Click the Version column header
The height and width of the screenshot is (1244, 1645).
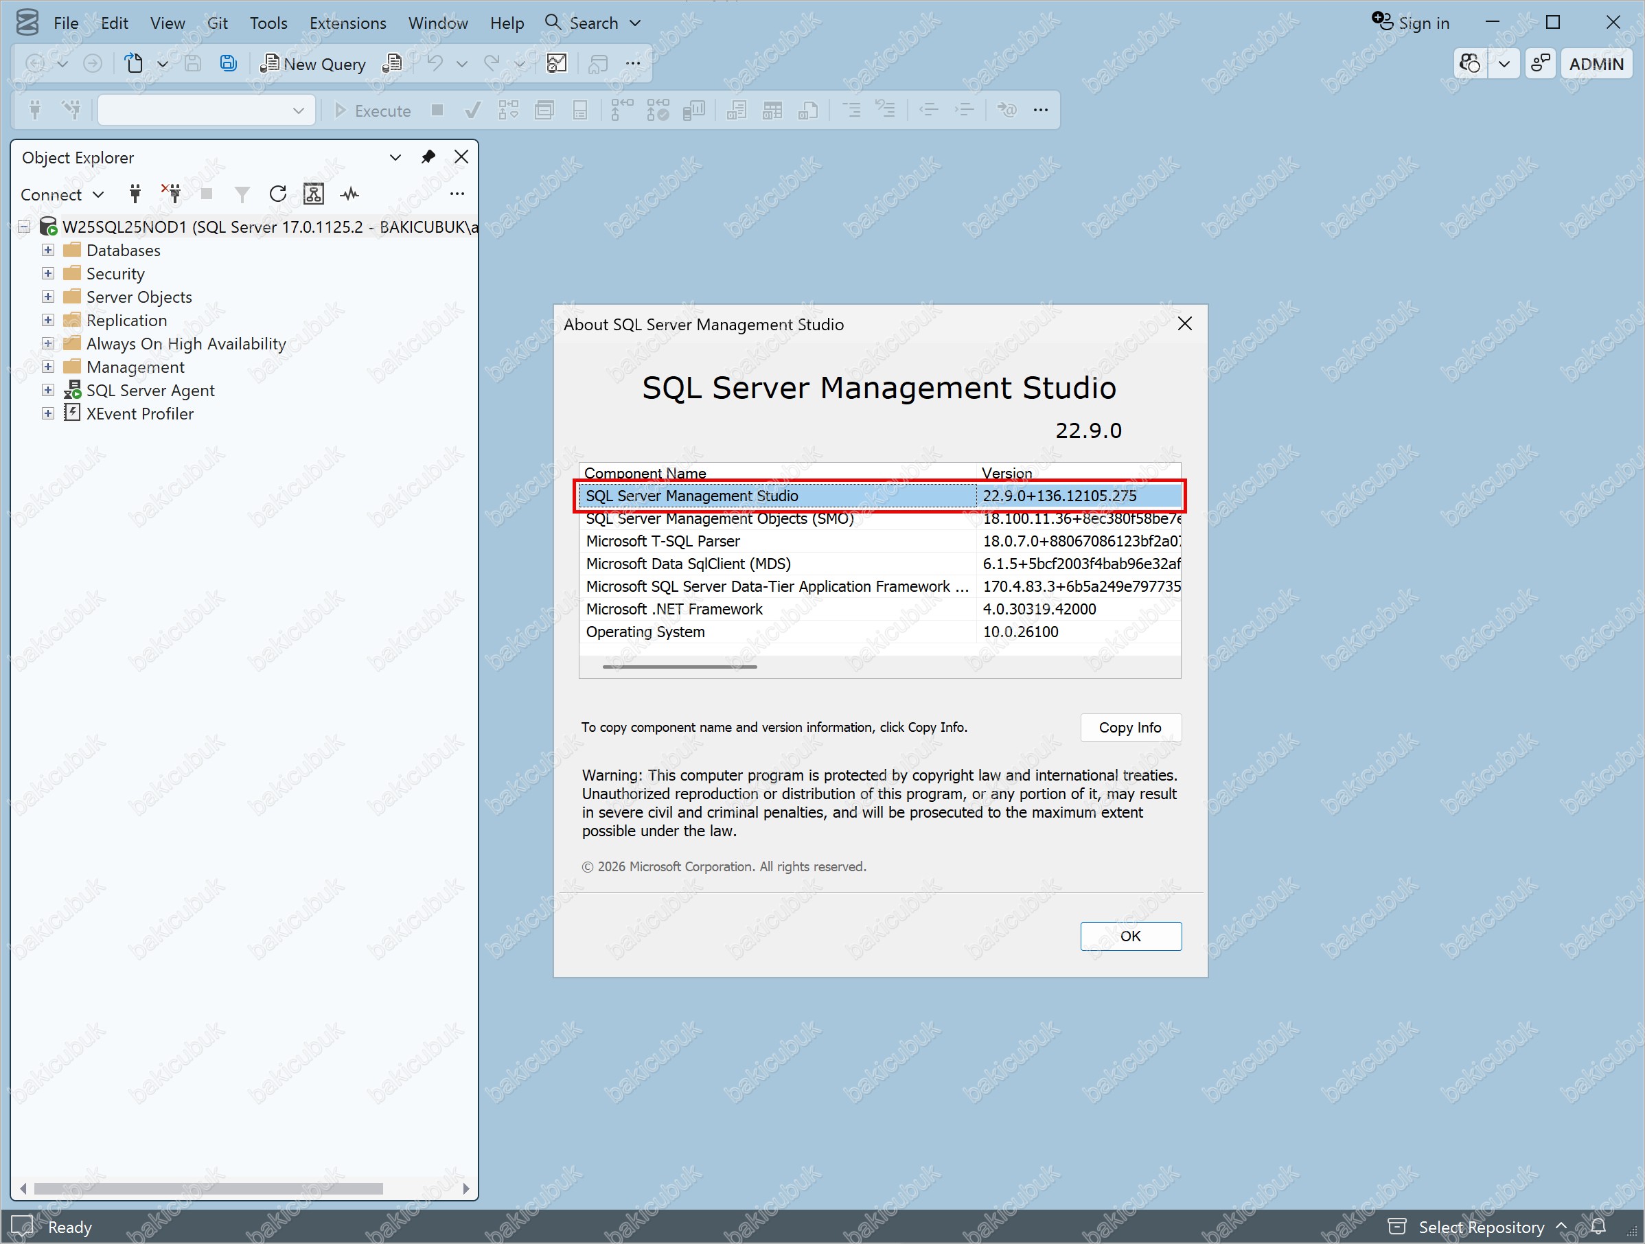[1079, 473]
